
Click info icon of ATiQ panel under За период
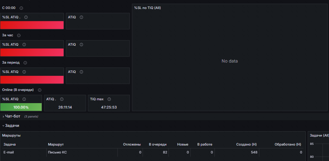pyautogui.click(x=82, y=72)
